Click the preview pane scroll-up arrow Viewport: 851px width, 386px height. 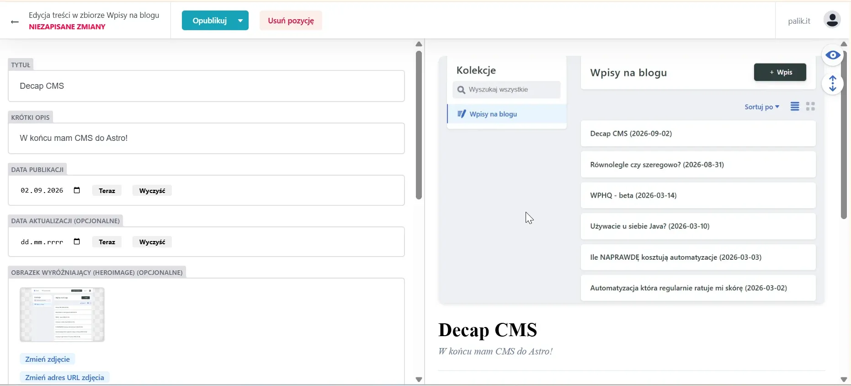[844, 44]
